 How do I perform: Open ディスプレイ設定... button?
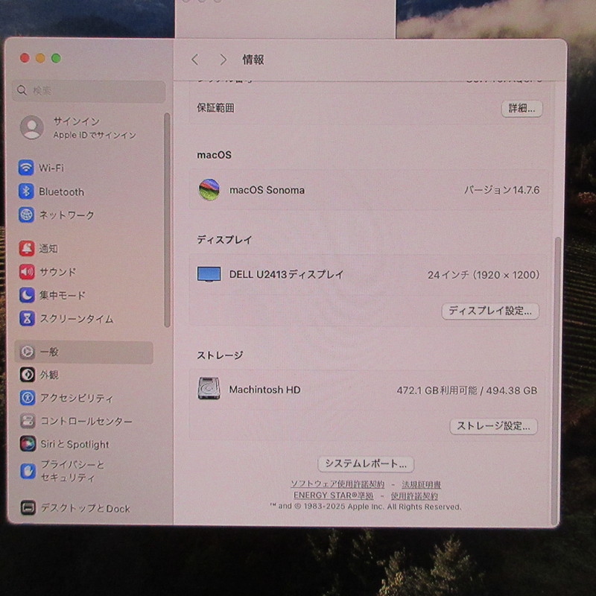490,311
